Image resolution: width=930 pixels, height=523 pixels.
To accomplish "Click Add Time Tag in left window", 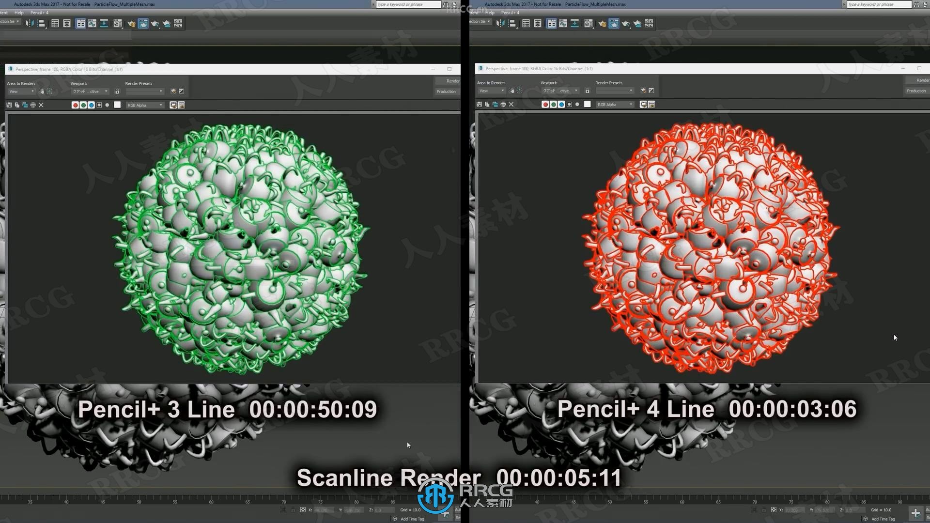I will pyautogui.click(x=412, y=519).
